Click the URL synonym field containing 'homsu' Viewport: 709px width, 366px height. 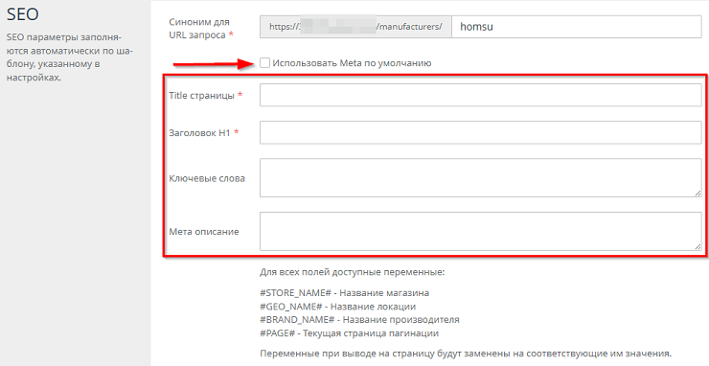pyautogui.click(x=577, y=27)
